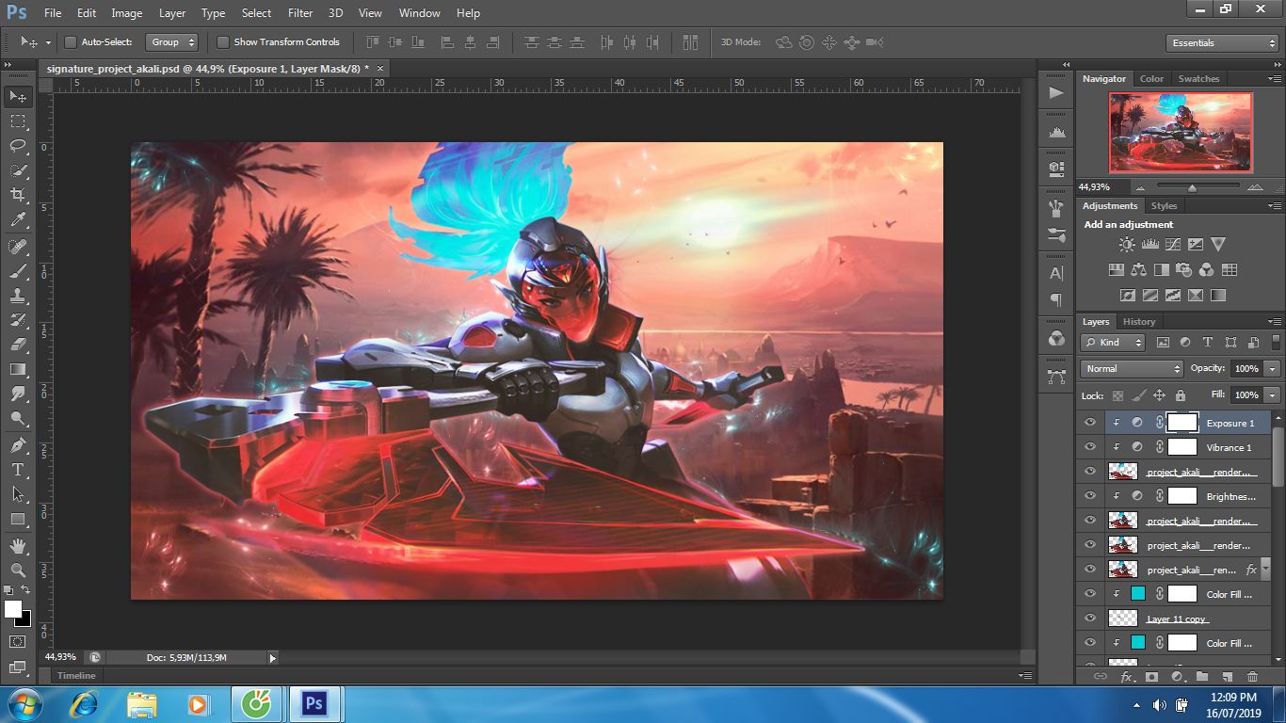Hide the Exposure 1 layer
Image resolution: width=1286 pixels, height=723 pixels.
point(1090,423)
